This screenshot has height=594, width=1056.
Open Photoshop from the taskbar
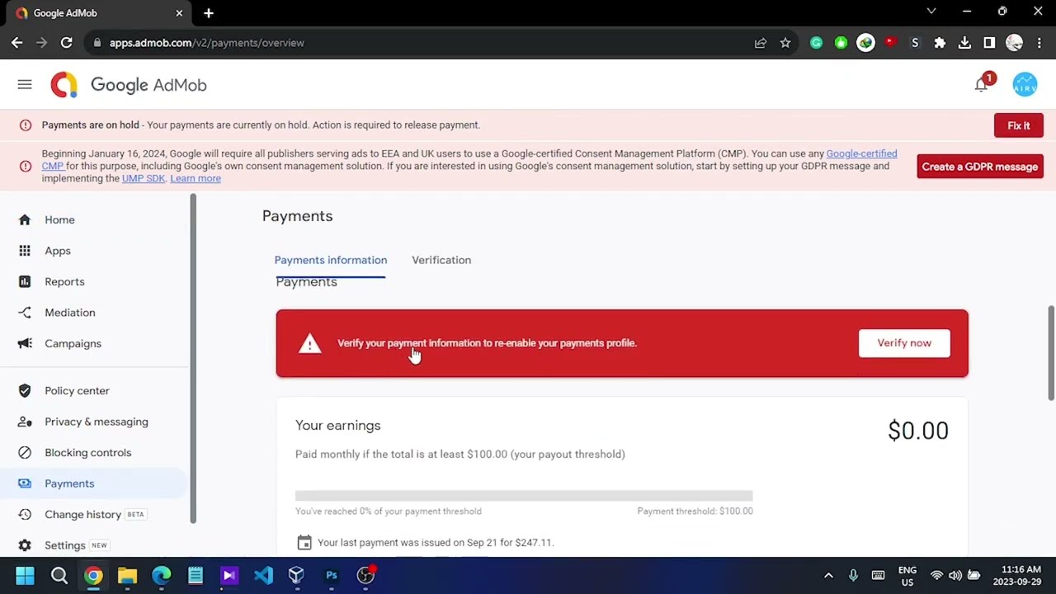[x=332, y=576]
